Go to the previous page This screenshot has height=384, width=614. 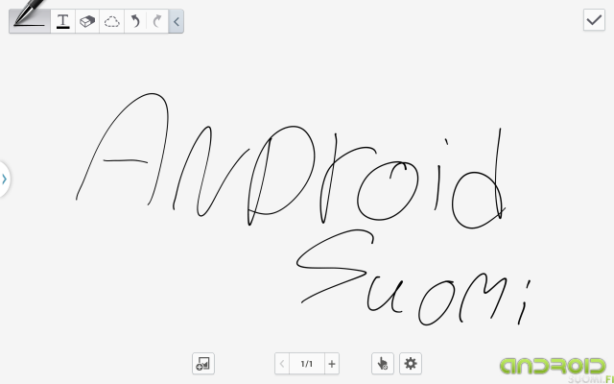pos(282,364)
